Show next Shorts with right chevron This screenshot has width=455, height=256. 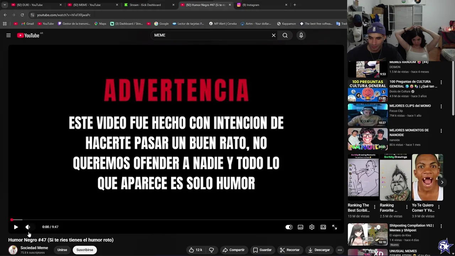pyautogui.click(x=442, y=182)
